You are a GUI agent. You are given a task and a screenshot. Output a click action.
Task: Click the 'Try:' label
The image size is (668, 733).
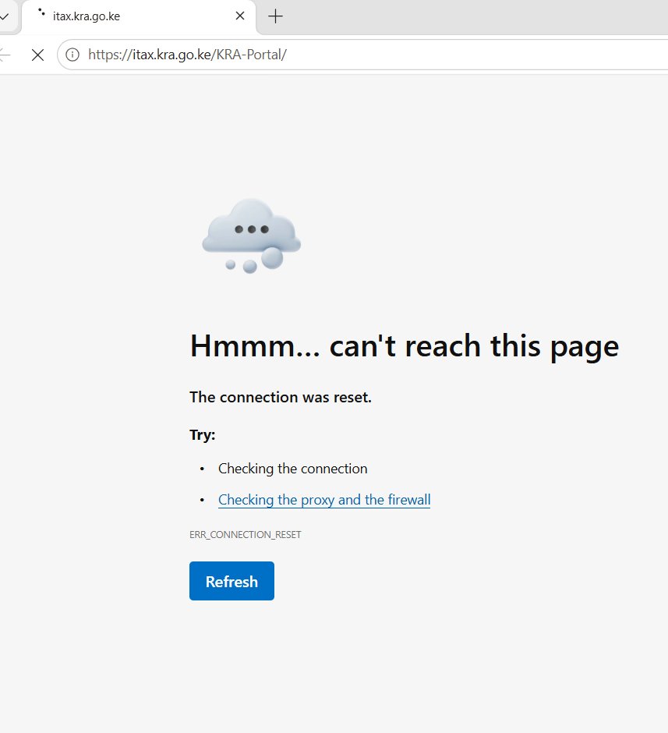[202, 435]
